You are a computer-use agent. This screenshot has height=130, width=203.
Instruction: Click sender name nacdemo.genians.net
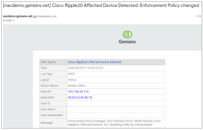[x=18, y=16]
